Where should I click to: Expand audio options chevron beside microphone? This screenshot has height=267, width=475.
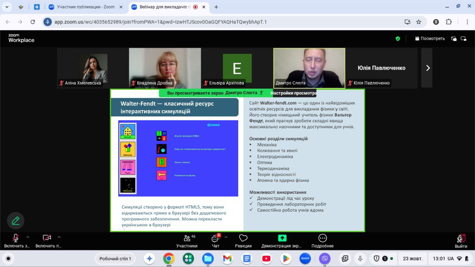28,237
